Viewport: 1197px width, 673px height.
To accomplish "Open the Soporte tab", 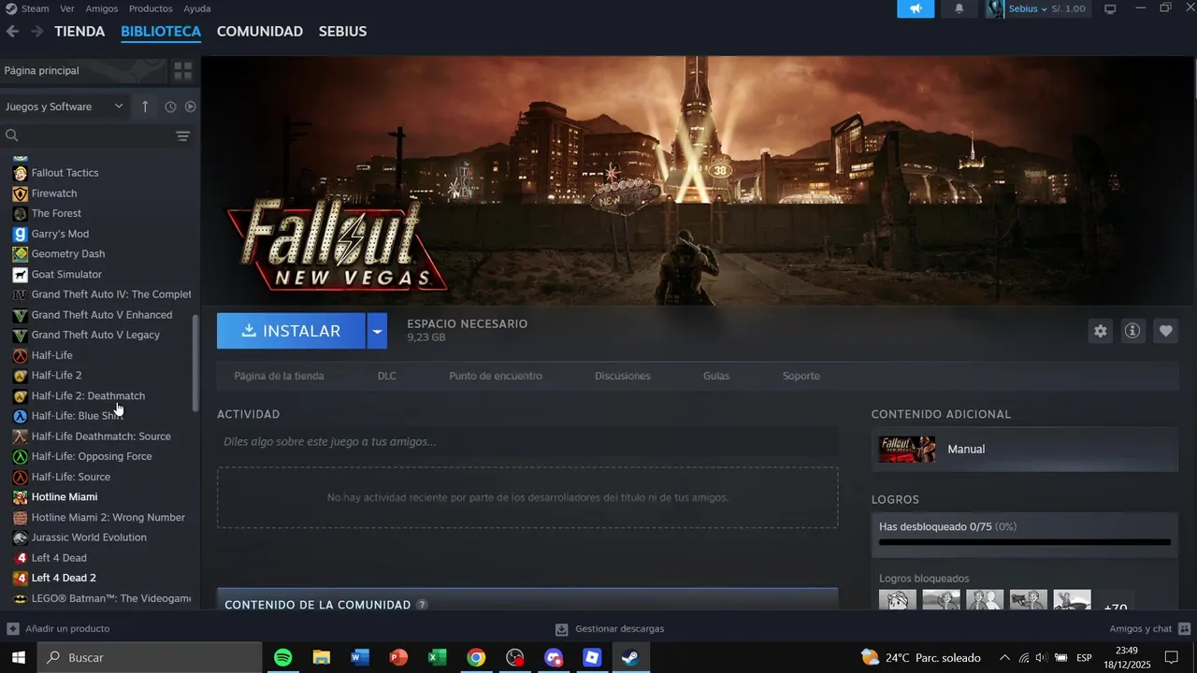I will (801, 376).
